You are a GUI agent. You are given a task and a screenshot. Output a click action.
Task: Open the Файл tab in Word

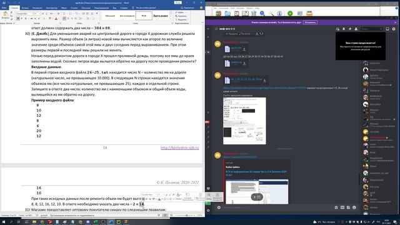point(4,8)
